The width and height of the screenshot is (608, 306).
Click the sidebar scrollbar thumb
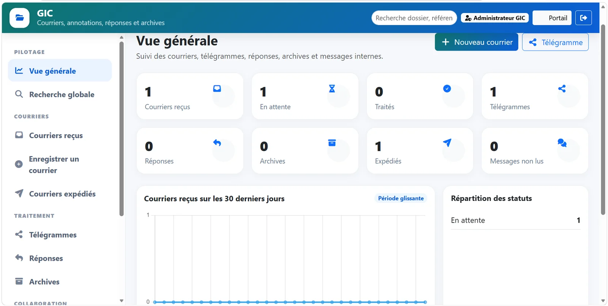point(122,129)
